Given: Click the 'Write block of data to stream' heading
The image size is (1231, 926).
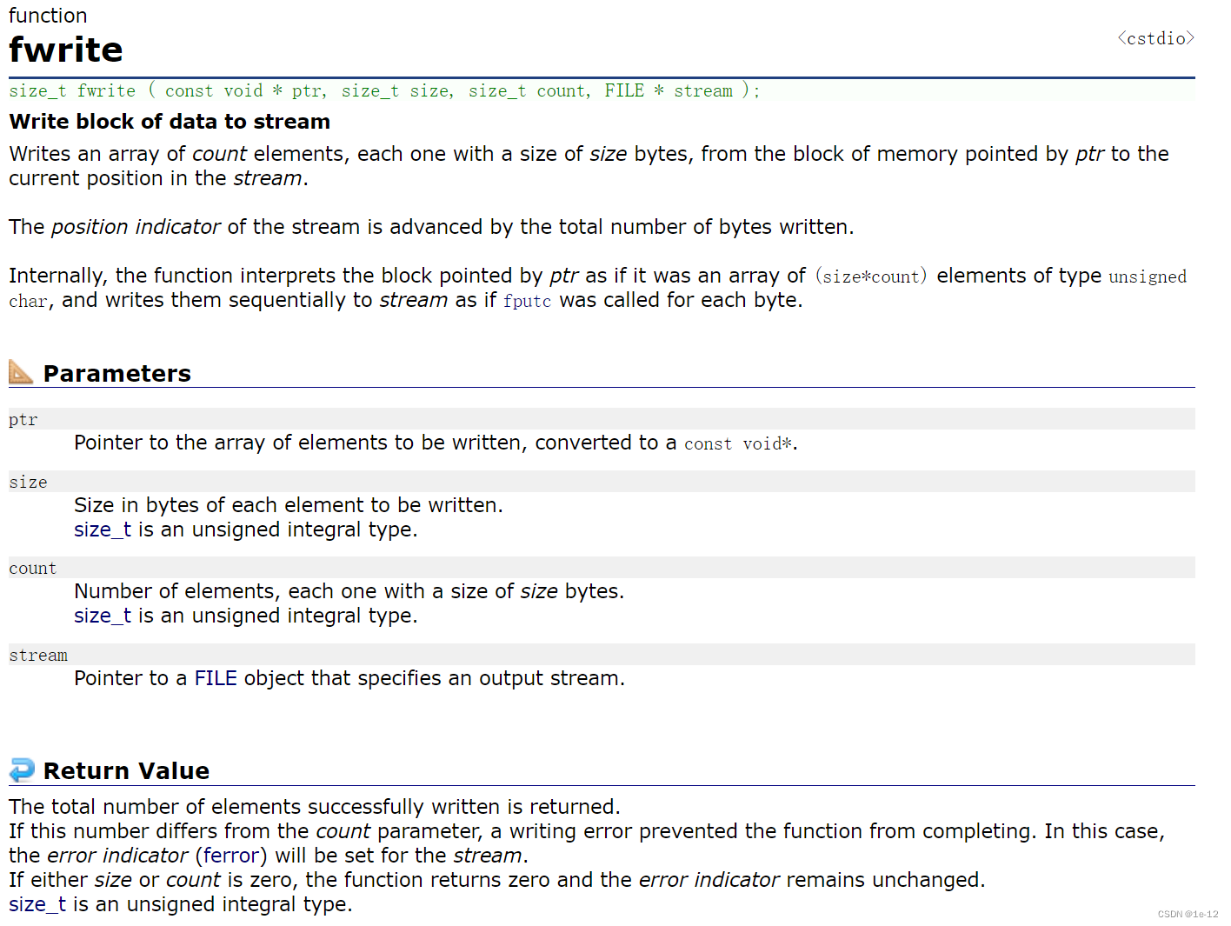Looking at the screenshot, I should coord(170,122).
